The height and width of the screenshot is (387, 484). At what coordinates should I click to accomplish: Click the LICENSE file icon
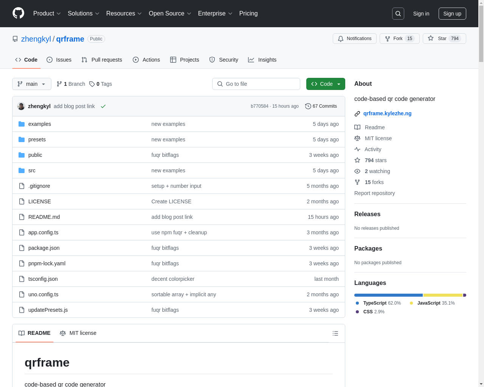pos(22,201)
